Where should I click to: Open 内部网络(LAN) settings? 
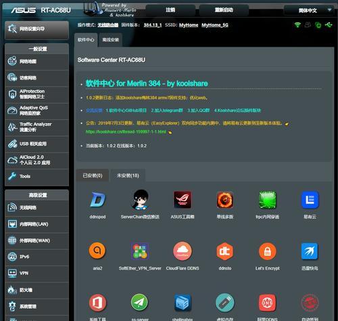(37, 224)
